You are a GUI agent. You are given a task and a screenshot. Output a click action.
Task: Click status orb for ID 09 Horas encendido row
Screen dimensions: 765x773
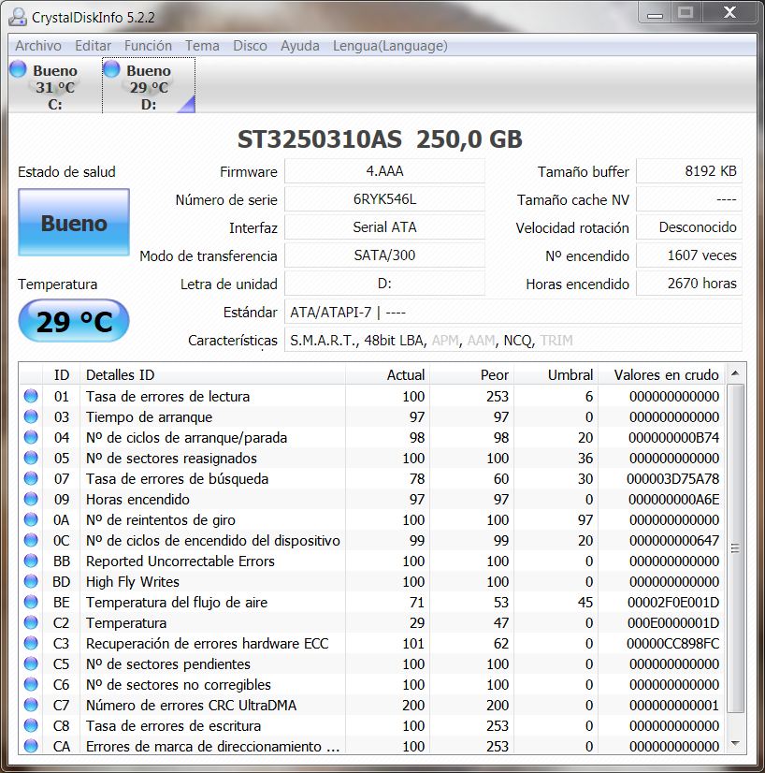pyautogui.click(x=31, y=499)
